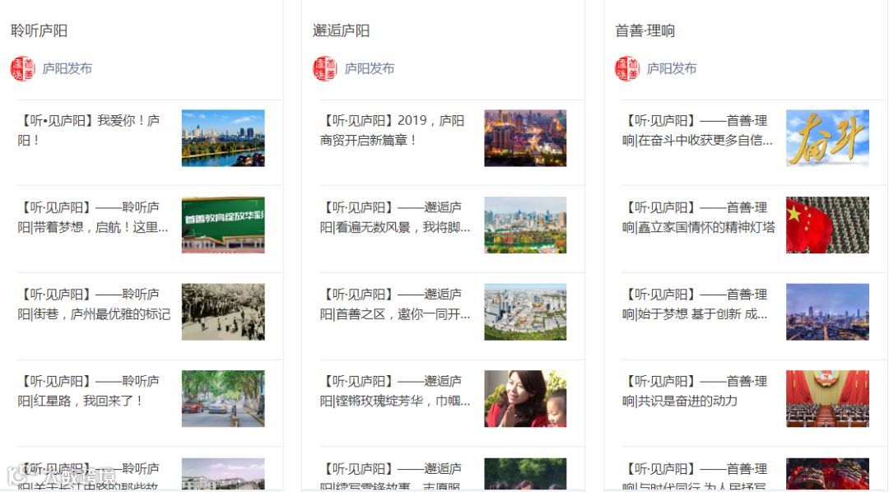
Task: Click woman and child thumbnail
Action: tap(525, 398)
